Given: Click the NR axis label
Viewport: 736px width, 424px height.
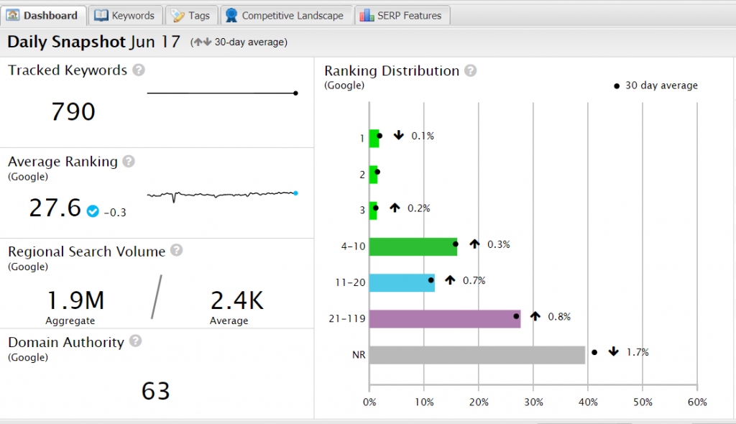Looking at the screenshot, I should pyautogui.click(x=359, y=355).
